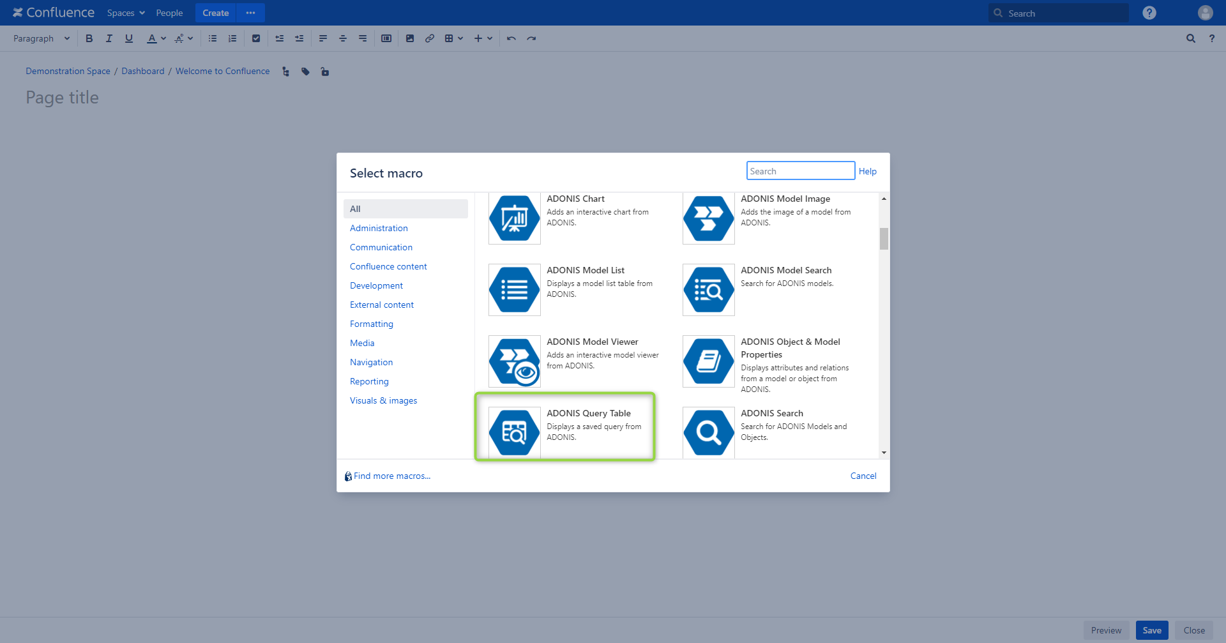Insert a link
The image size is (1226, 643).
tap(430, 38)
